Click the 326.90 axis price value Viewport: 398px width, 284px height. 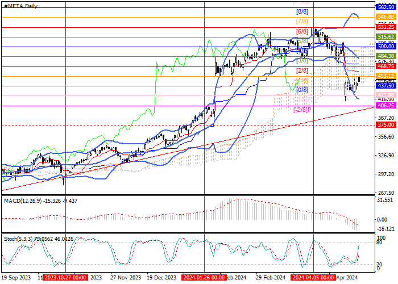386,156
